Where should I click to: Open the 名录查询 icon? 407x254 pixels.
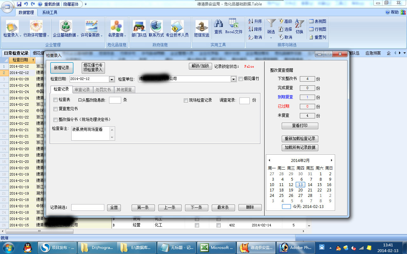point(117,27)
